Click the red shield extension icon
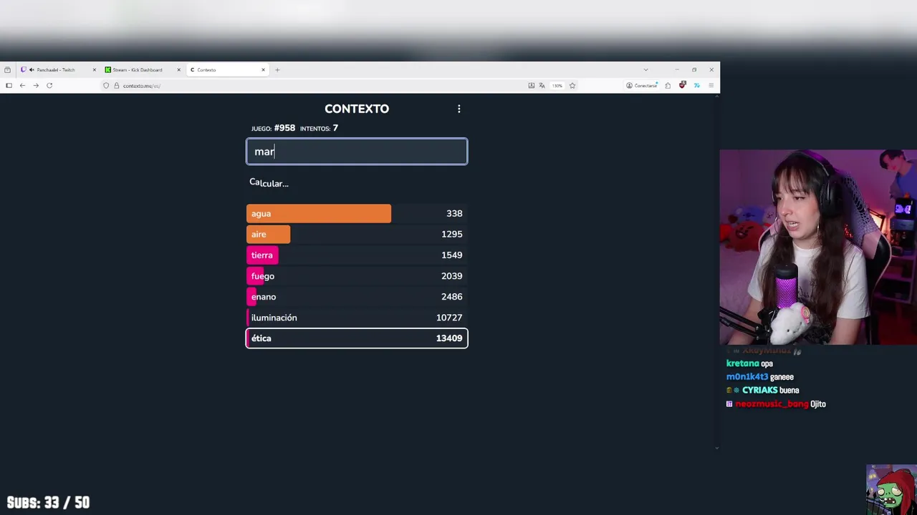The height and width of the screenshot is (515, 917). pos(682,85)
